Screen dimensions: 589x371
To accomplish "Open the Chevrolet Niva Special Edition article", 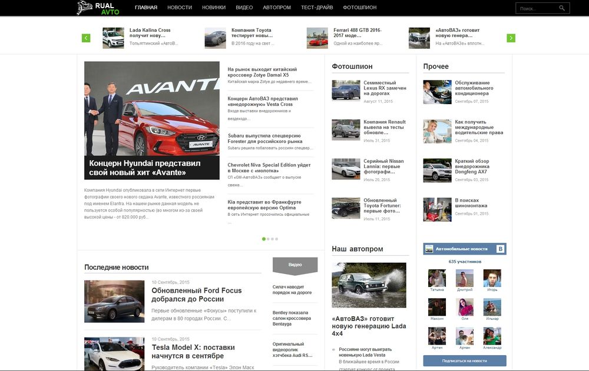I will click(x=269, y=168).
